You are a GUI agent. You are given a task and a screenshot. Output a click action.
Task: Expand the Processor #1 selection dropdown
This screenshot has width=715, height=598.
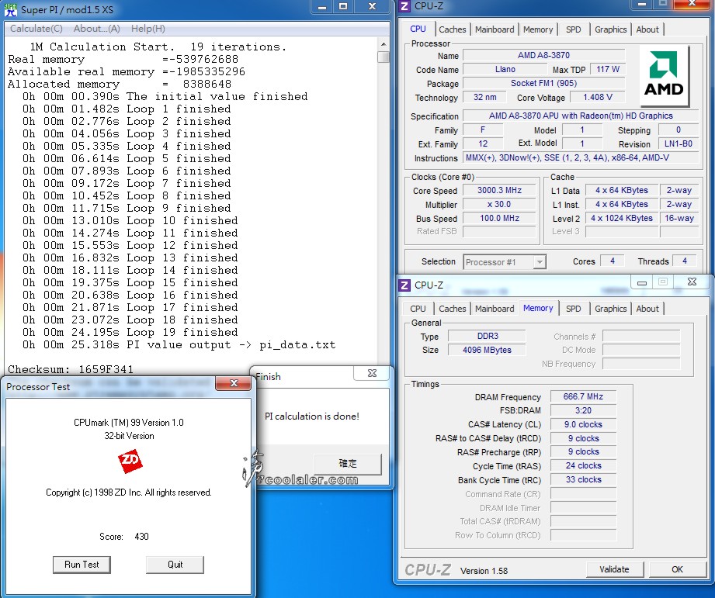540,262
